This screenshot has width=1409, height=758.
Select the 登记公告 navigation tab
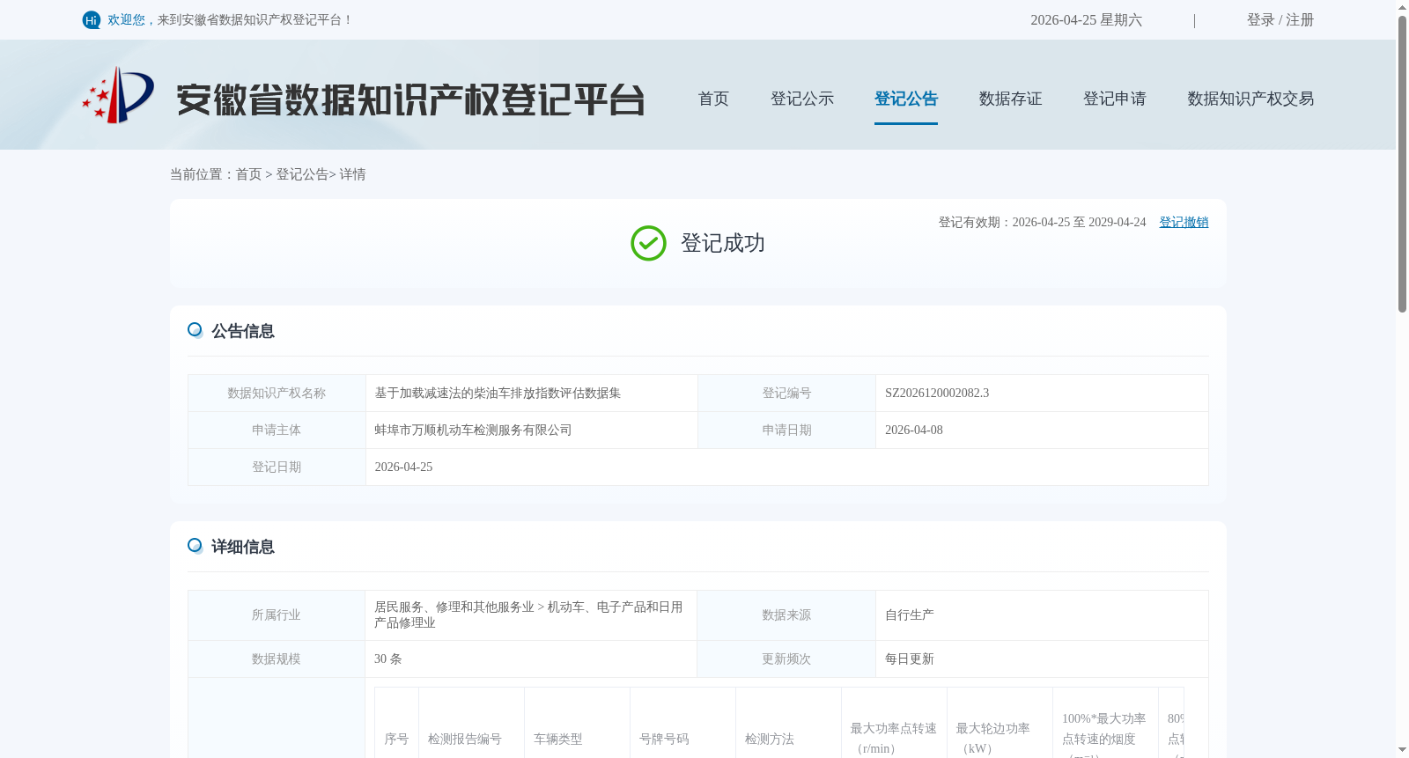tap(906, 99)
